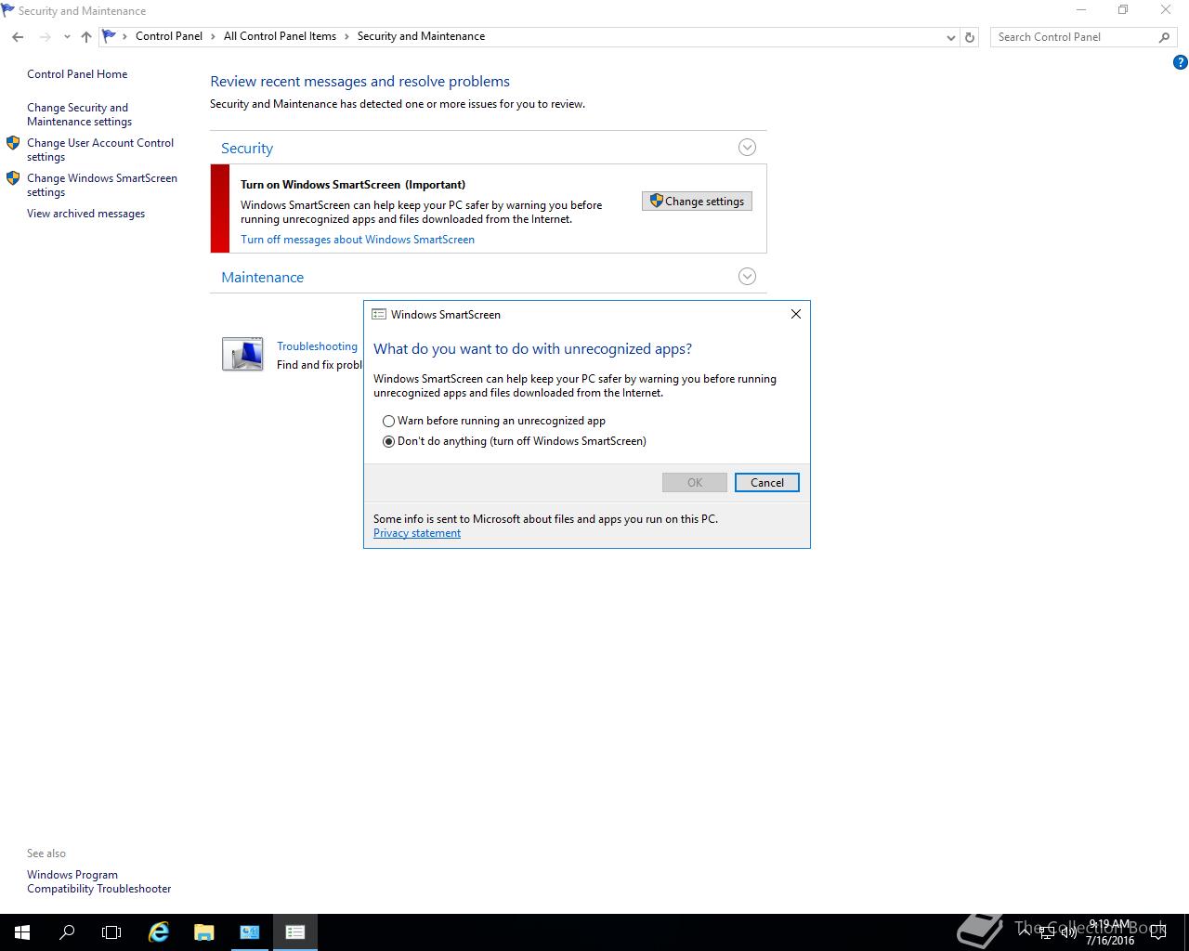The image size is (1189, 951).
Task: Select 'Warn before running an unrecognized app'
Action: pos(494,421)
